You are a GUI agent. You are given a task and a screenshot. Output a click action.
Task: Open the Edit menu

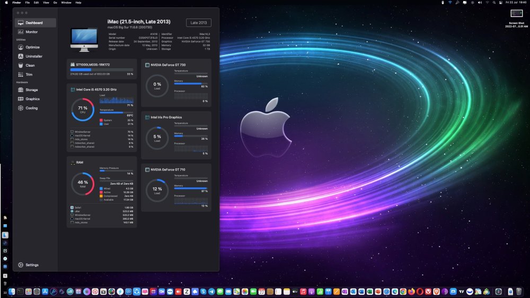(36, 2)
